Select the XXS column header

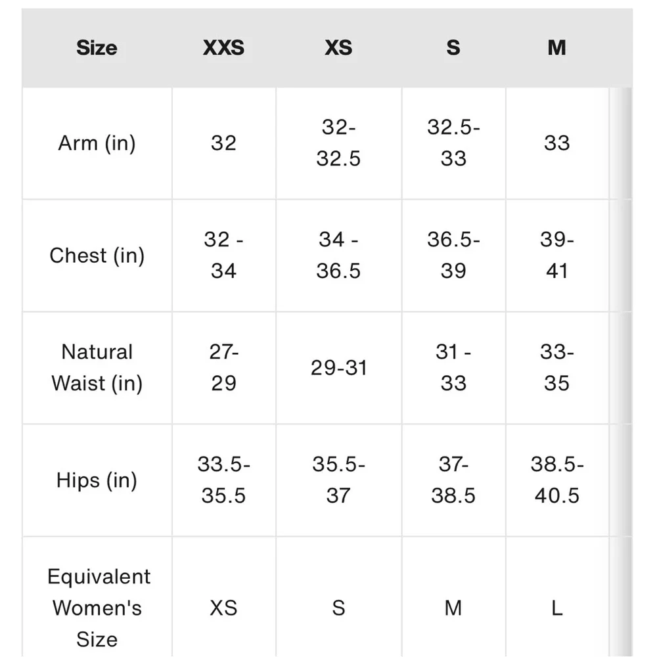click(x=223, y=48)
